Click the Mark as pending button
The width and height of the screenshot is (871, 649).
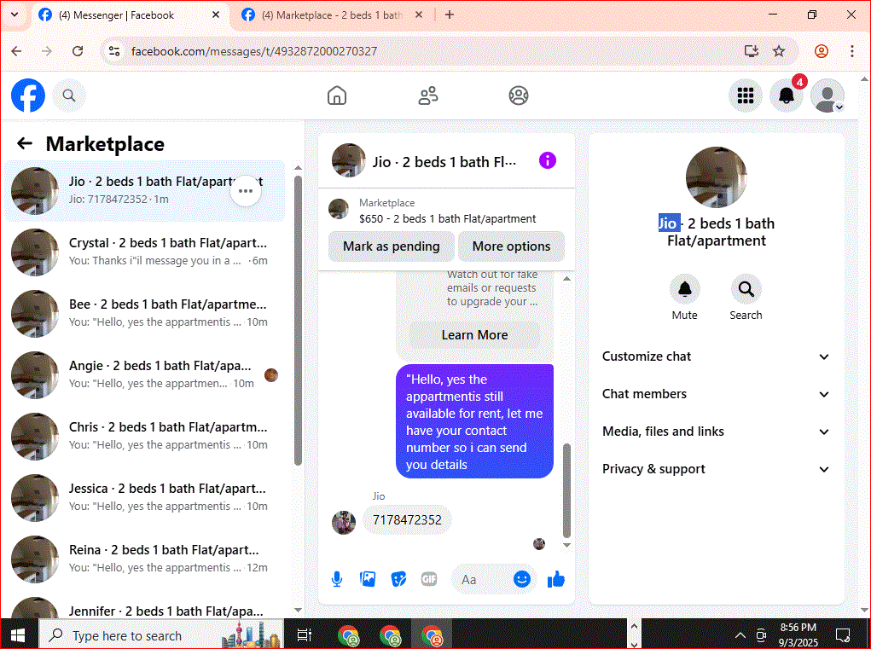click(x=391, y=246)
